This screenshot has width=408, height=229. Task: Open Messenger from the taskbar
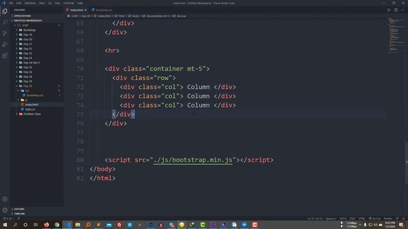(x=244, y=225)
